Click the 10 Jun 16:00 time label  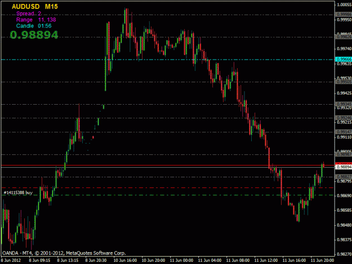point(125,260)
